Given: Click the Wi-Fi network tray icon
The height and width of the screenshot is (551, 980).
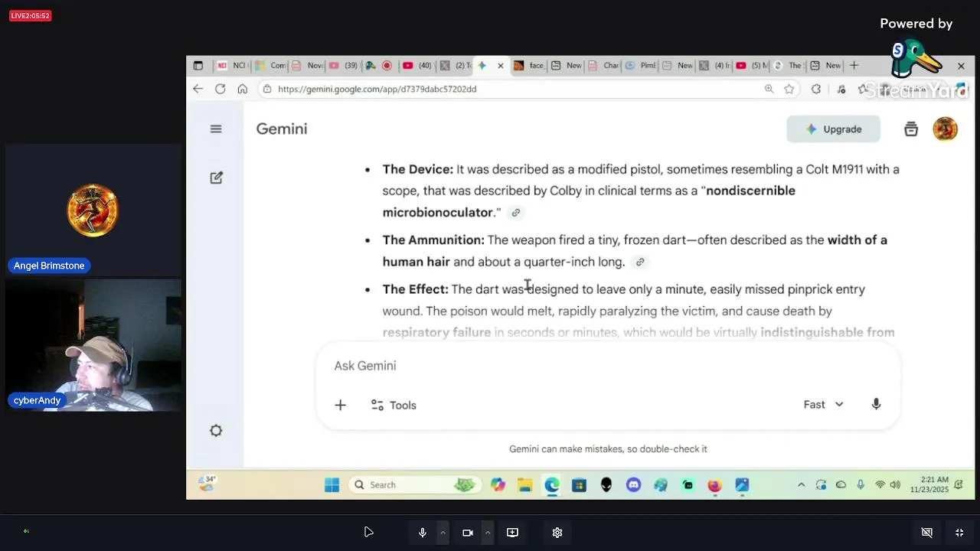Looking at the screenshot, I should [880, 485].
